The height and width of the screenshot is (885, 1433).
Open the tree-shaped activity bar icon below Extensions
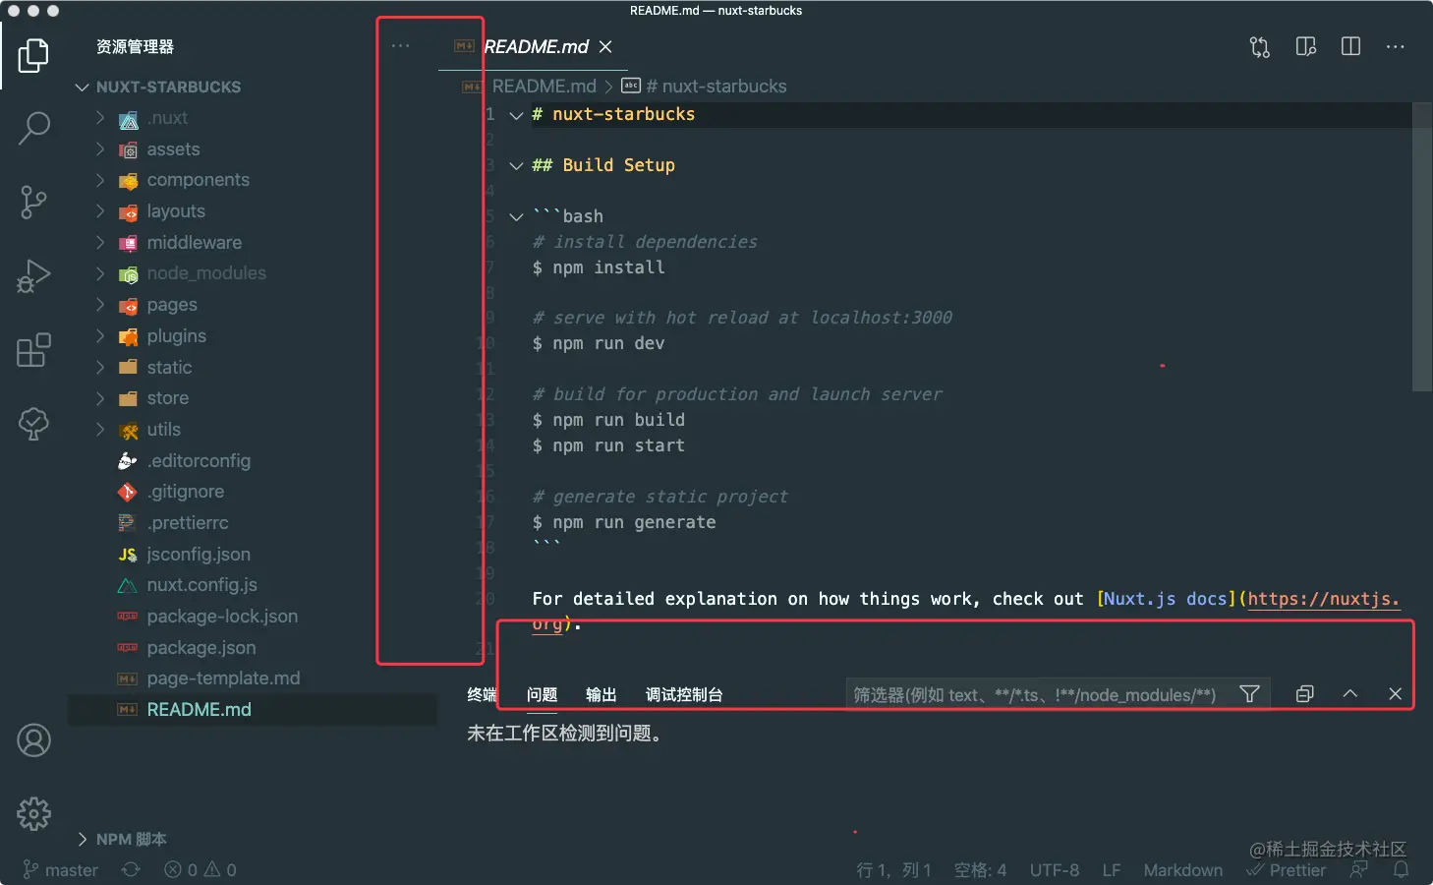click(33, 424)
